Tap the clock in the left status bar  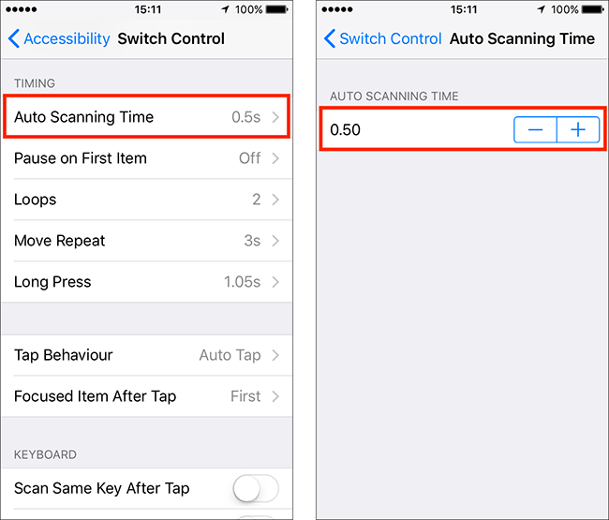[148, 9]
